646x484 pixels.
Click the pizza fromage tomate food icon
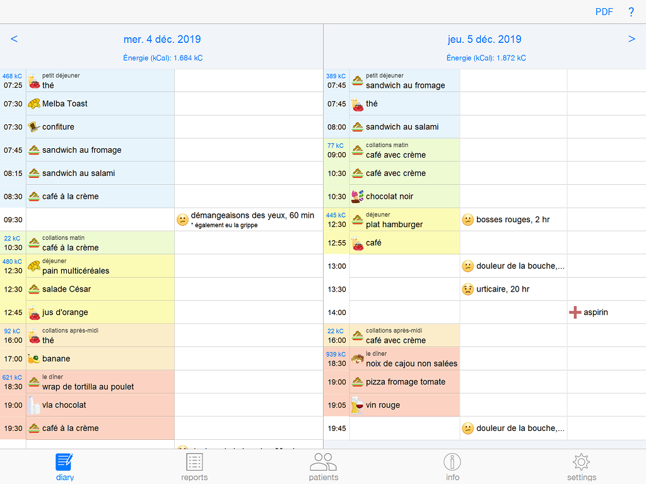coord(357,382)
